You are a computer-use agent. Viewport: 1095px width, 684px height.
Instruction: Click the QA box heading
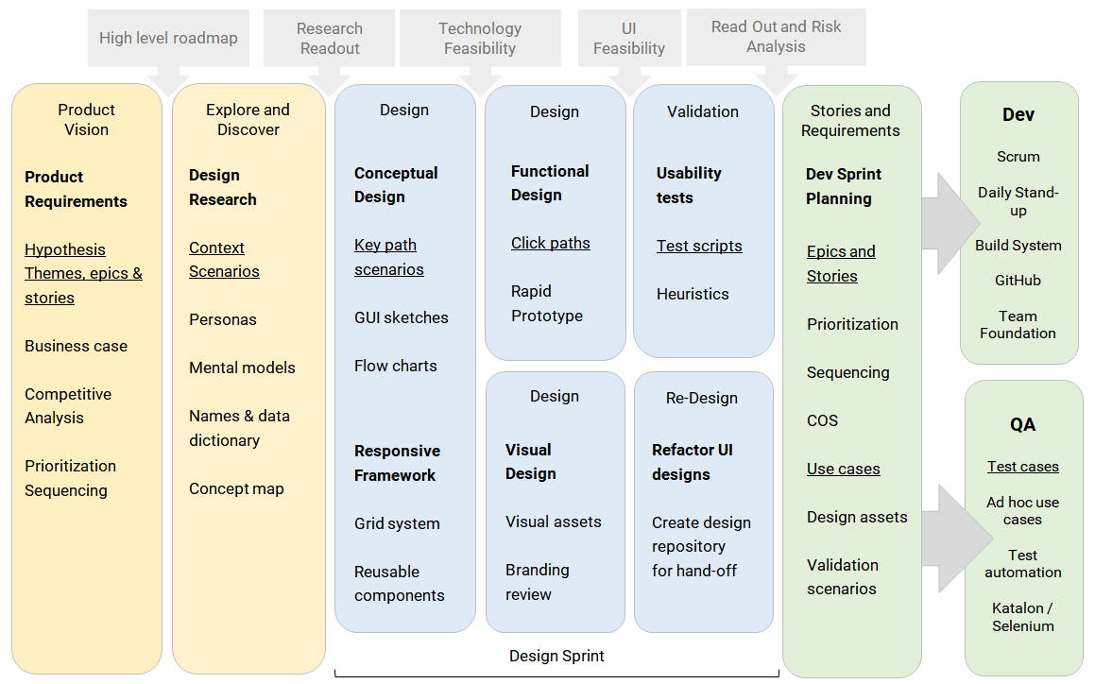[1022, 425]
